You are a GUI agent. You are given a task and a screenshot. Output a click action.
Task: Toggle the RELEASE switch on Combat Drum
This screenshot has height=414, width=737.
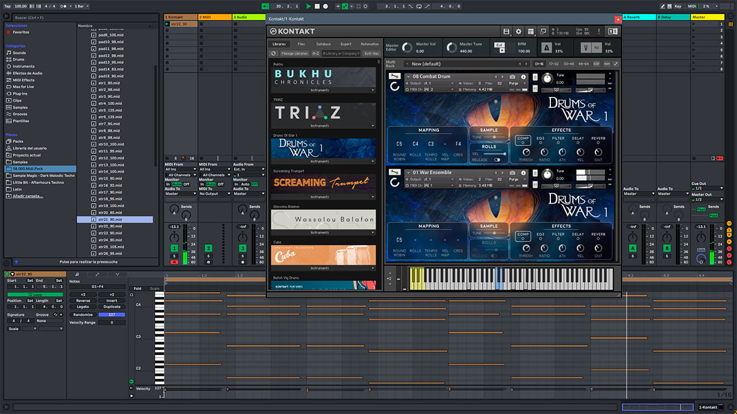(496, 160)
